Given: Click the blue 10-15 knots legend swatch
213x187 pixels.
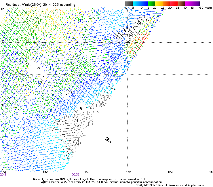Looking at the screenshot, I should tap(144, 3).
